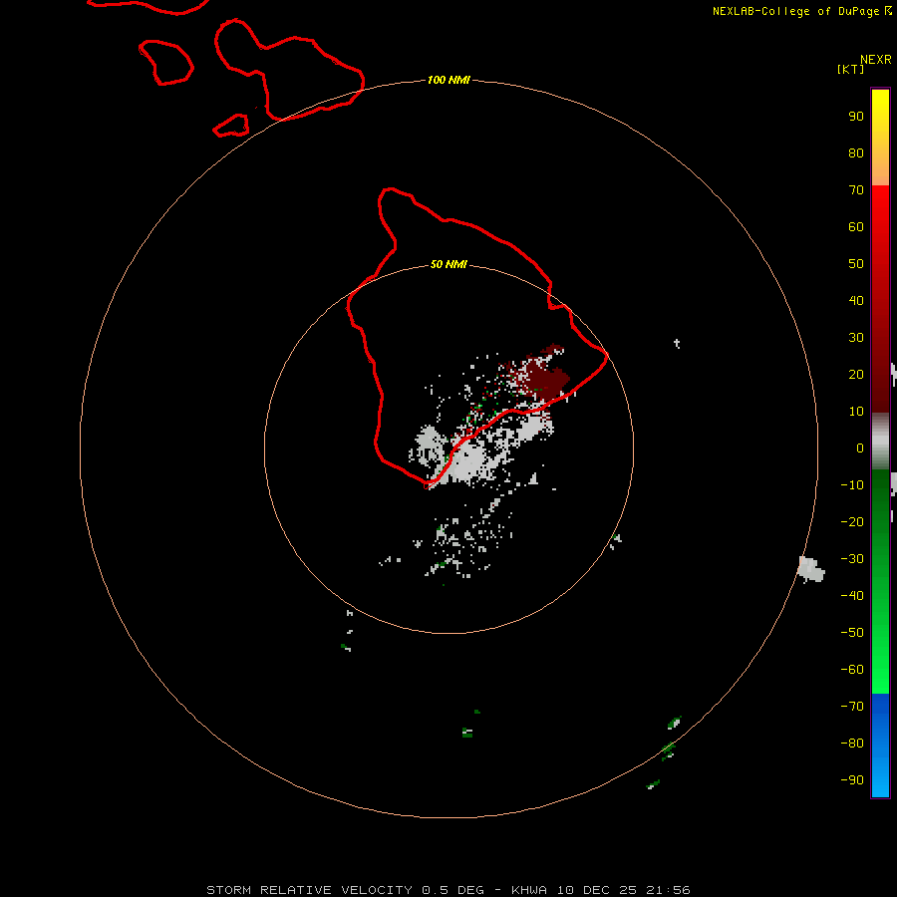The image size is (897, 897).
Task: Click the yellow-orange top segment of color bar
Action: click(x=880, y=138)
